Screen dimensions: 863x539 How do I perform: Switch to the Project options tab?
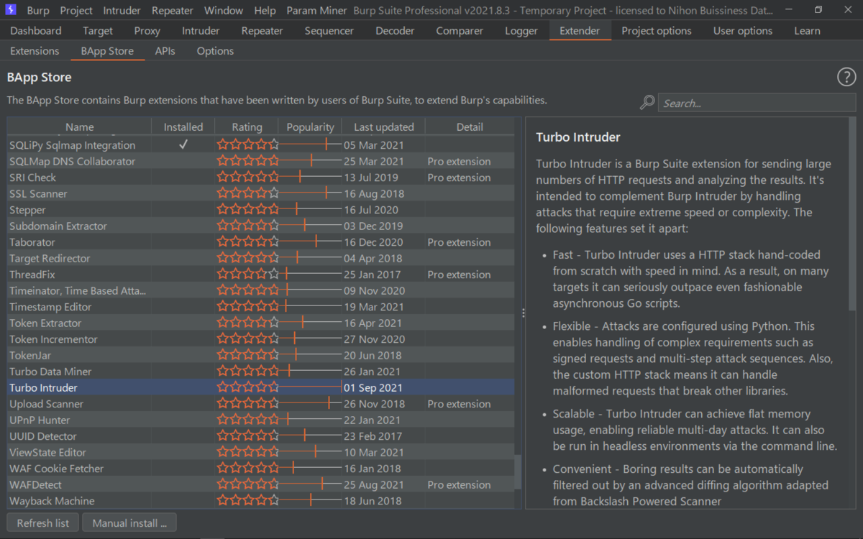click(657, 31)
